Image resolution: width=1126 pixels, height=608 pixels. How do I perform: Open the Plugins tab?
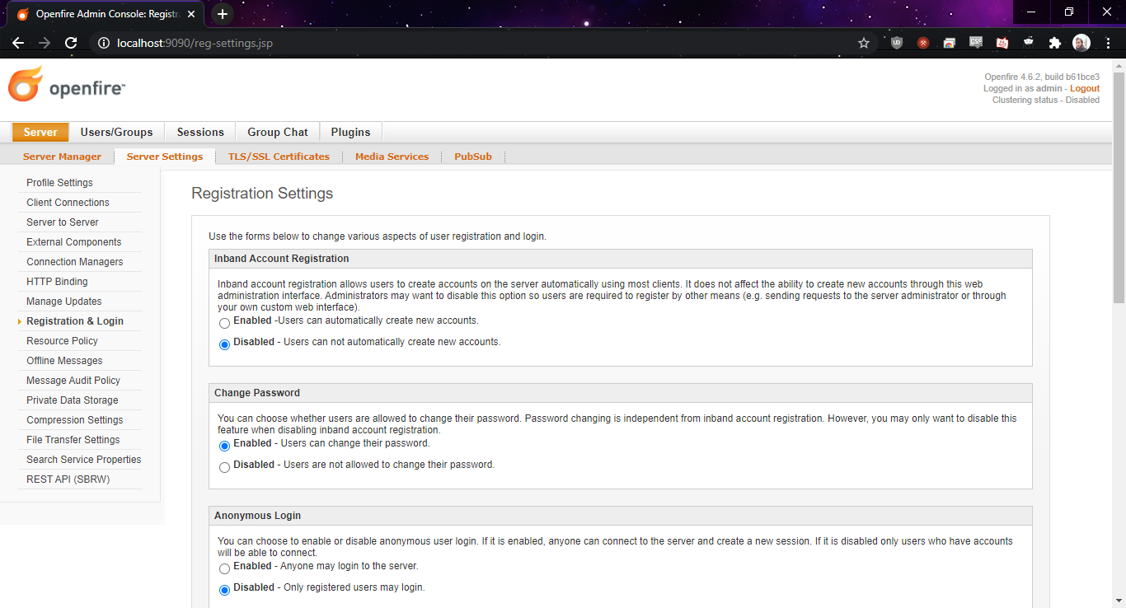click(350, 132)
